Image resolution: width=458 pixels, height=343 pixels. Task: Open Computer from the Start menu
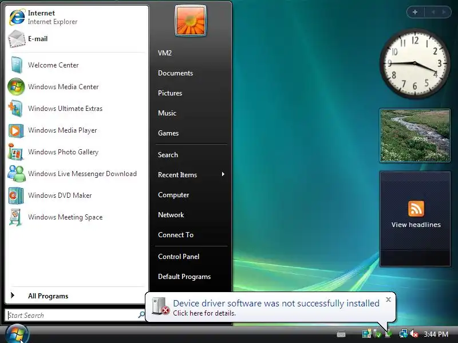pyautogui.click(x=173, y=195)
